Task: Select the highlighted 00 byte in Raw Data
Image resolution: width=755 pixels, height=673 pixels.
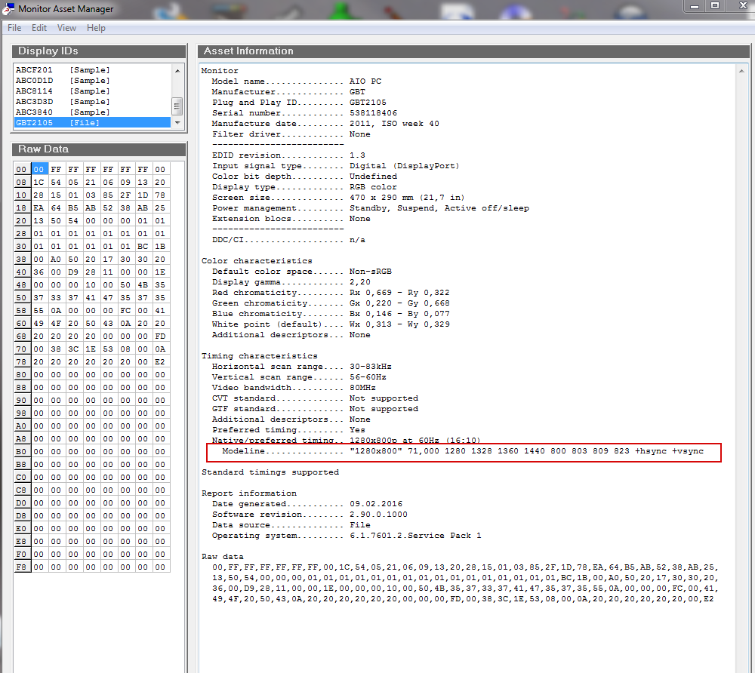Action: coord(39,170)
